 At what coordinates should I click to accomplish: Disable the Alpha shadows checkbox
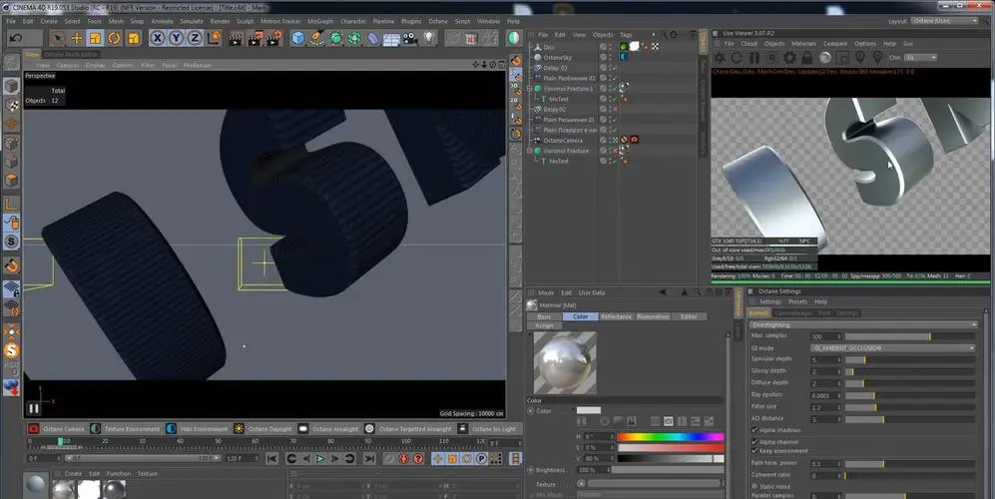click(x=754, y=429)
